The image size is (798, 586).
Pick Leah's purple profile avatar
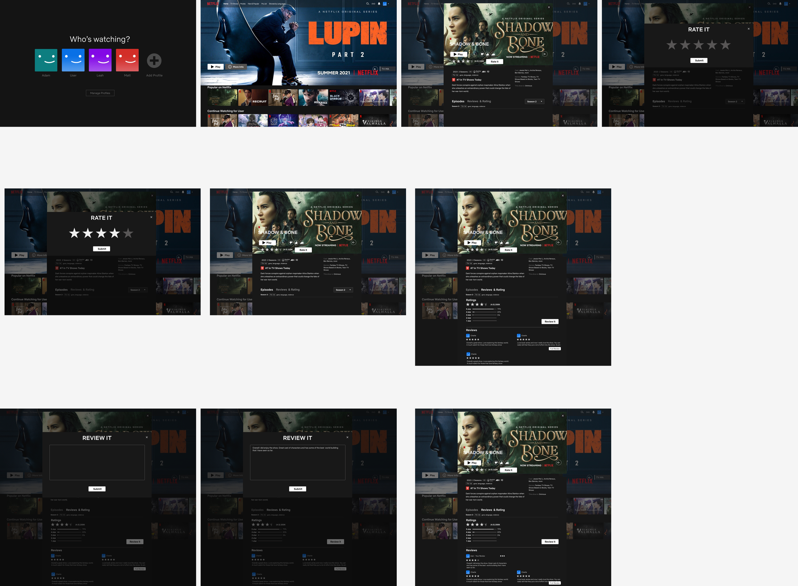tap(100, 60)
